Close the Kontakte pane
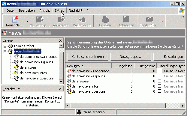Viewport: 187px width, 116px height. point(60,89)
